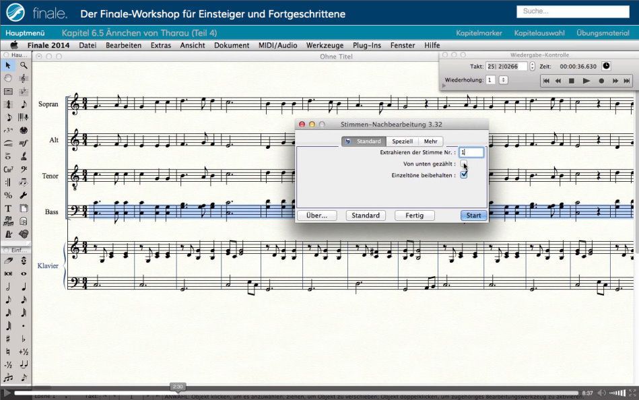
Task: Switch to the Speziell tab
Action: coord(402,141)
